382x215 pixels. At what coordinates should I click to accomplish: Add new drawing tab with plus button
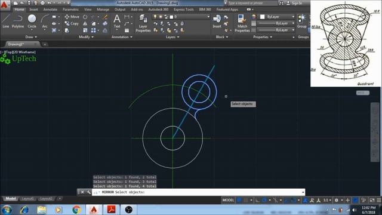[x=45, y=44]
